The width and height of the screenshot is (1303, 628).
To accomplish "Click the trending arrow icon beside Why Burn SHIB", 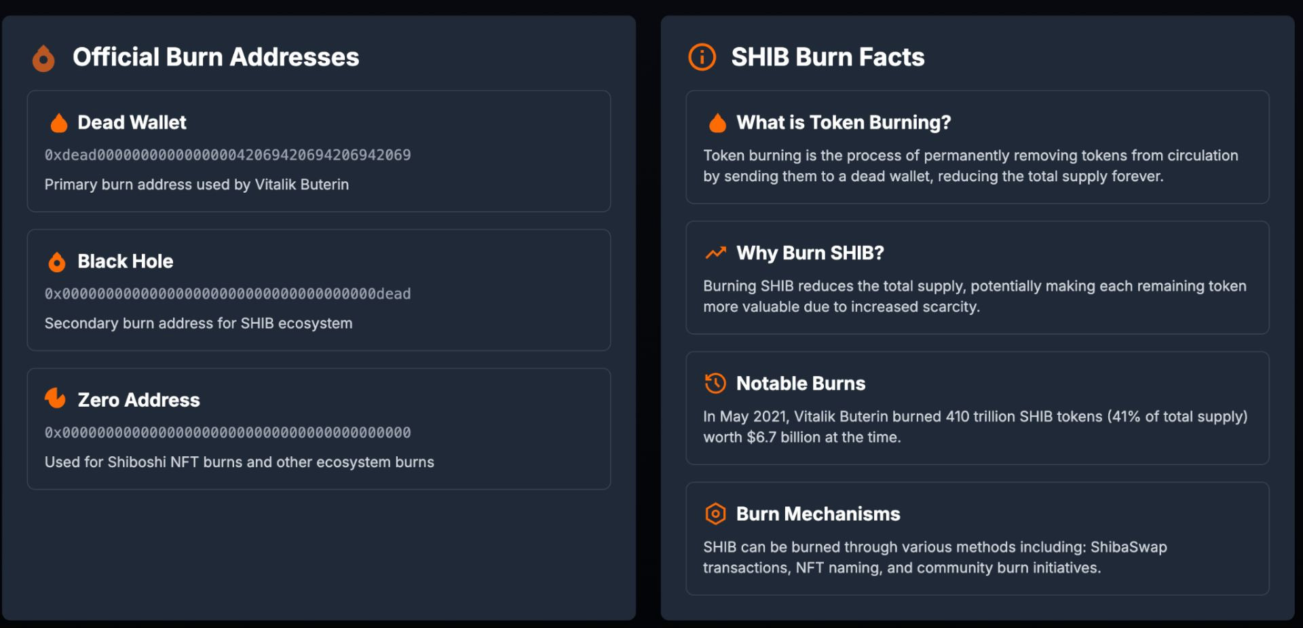I will [x=715, y=253].
